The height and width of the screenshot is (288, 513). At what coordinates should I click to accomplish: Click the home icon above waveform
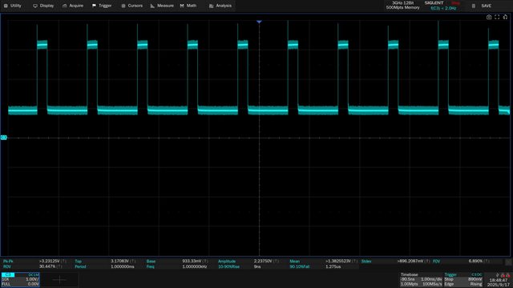(x=505, y=18)
